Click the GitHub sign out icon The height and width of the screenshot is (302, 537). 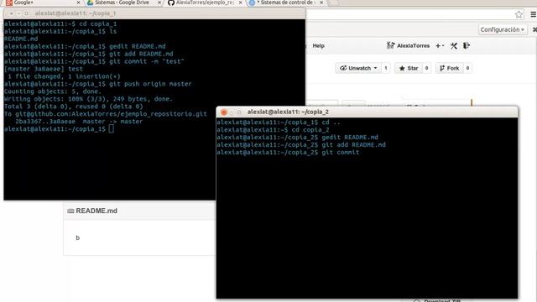(x=467, y=45)
